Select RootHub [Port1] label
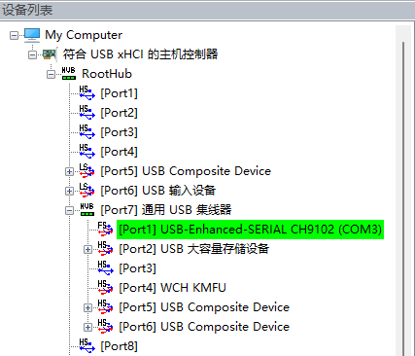This screenshot has width=415, height=356. (x=119, y=93)
